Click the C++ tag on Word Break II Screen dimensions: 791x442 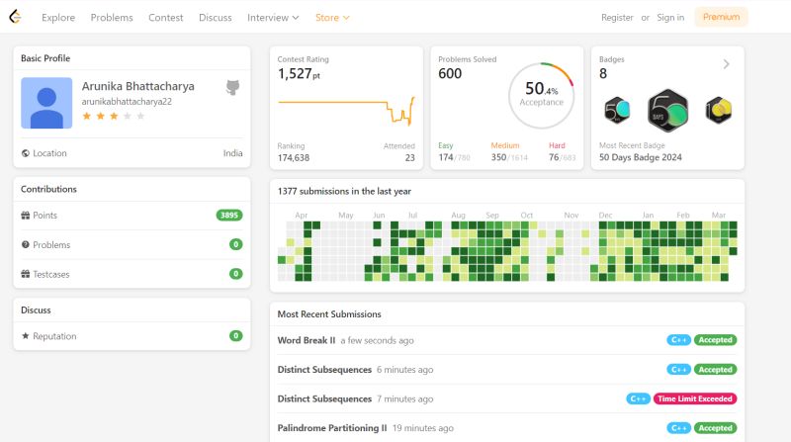(x=678, y=340)
